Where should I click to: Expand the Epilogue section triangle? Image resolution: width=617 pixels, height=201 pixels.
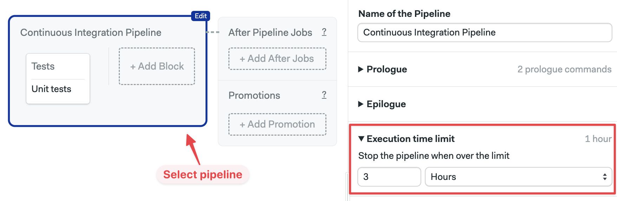tap(361, 104)
